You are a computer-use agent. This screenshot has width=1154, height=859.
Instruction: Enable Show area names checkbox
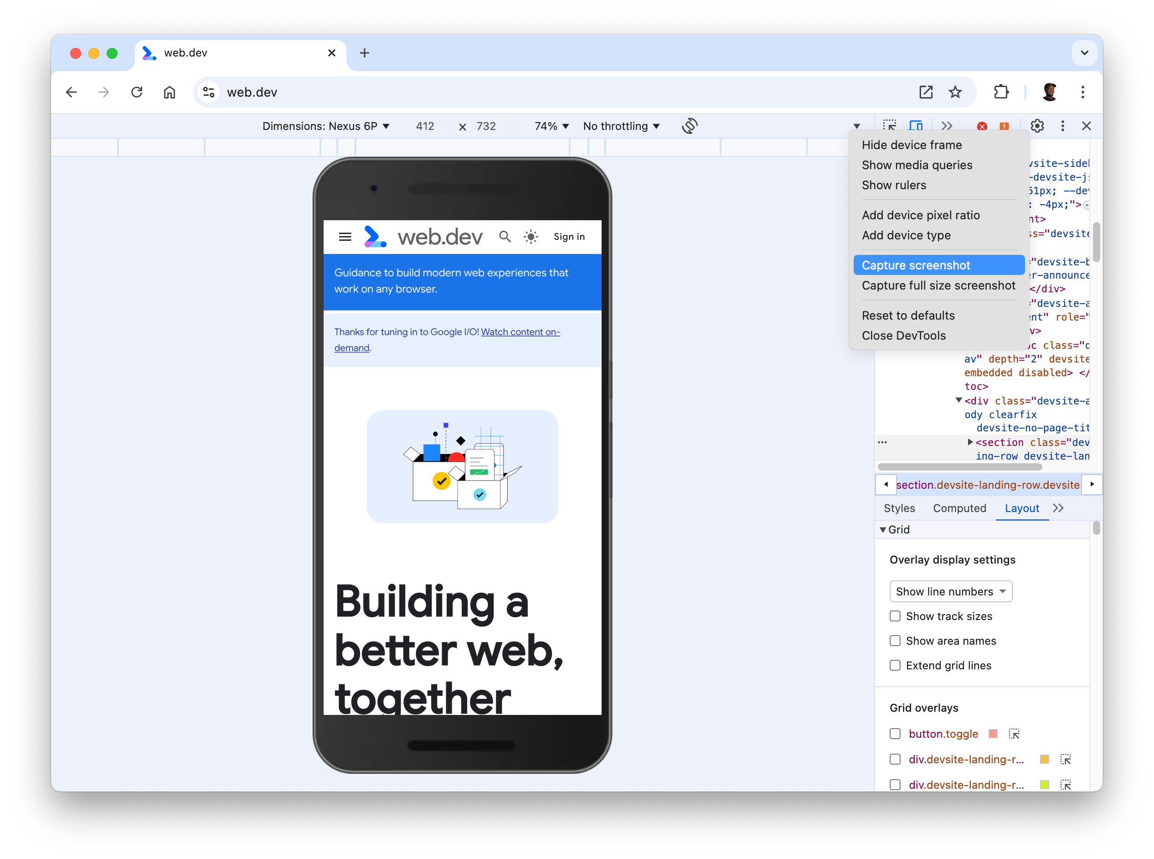[895, 641]
